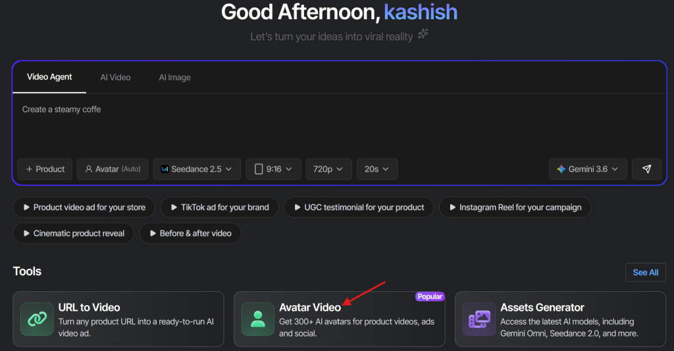Click the Avatar Video person icon
The height and width of the screenshot is (351, 674).
point(258,319)
